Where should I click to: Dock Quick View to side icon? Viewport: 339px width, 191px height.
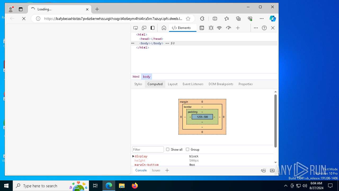pos(263,171)
